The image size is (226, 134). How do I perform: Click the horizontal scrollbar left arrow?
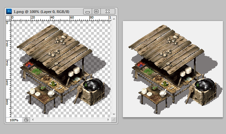coord(33,120)
